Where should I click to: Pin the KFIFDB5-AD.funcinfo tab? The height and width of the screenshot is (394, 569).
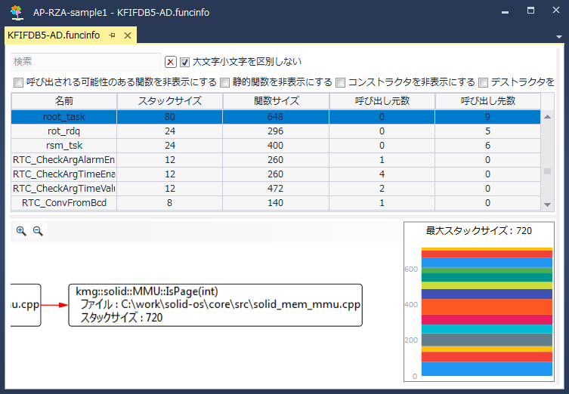coord(112,35)
